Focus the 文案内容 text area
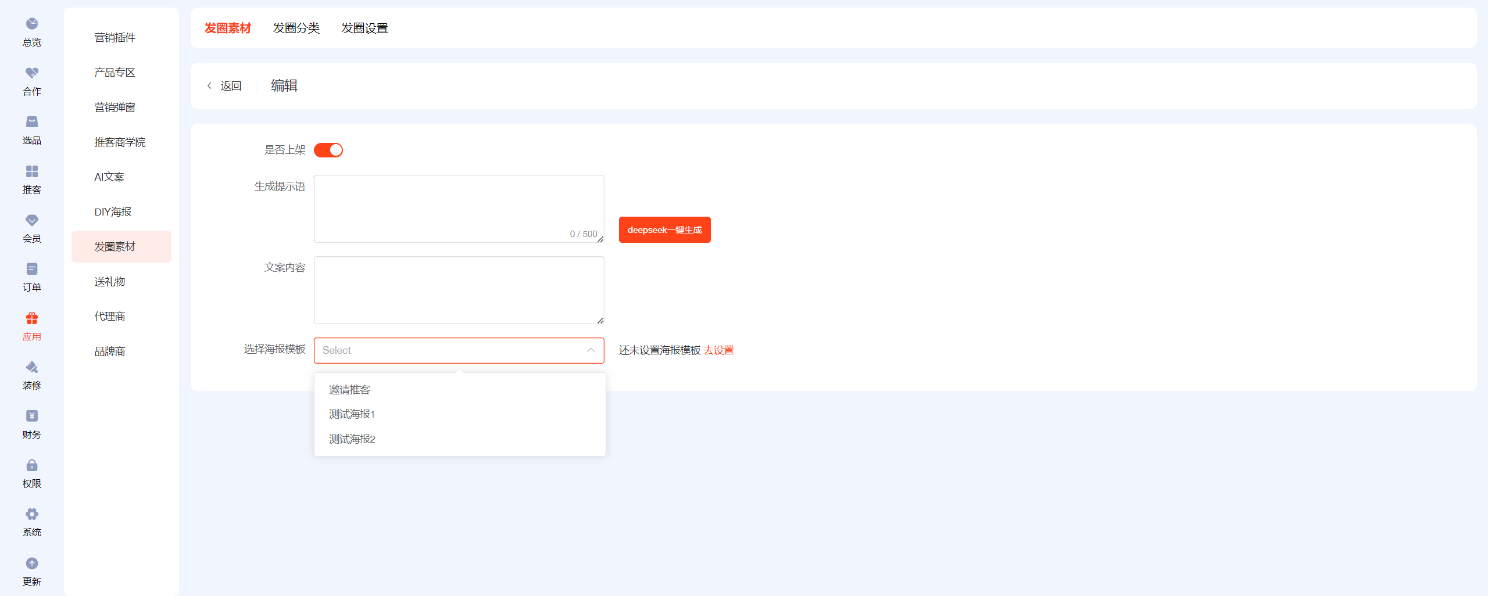 click(x=459, y=290)
